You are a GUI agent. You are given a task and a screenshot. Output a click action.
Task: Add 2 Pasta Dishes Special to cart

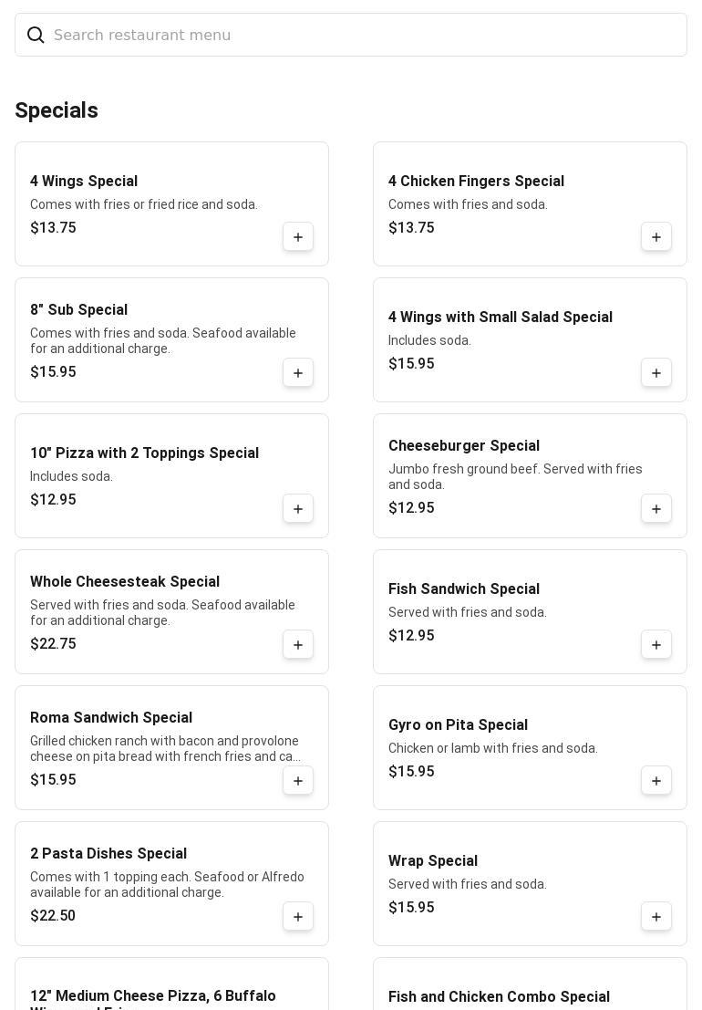[298, 917]
